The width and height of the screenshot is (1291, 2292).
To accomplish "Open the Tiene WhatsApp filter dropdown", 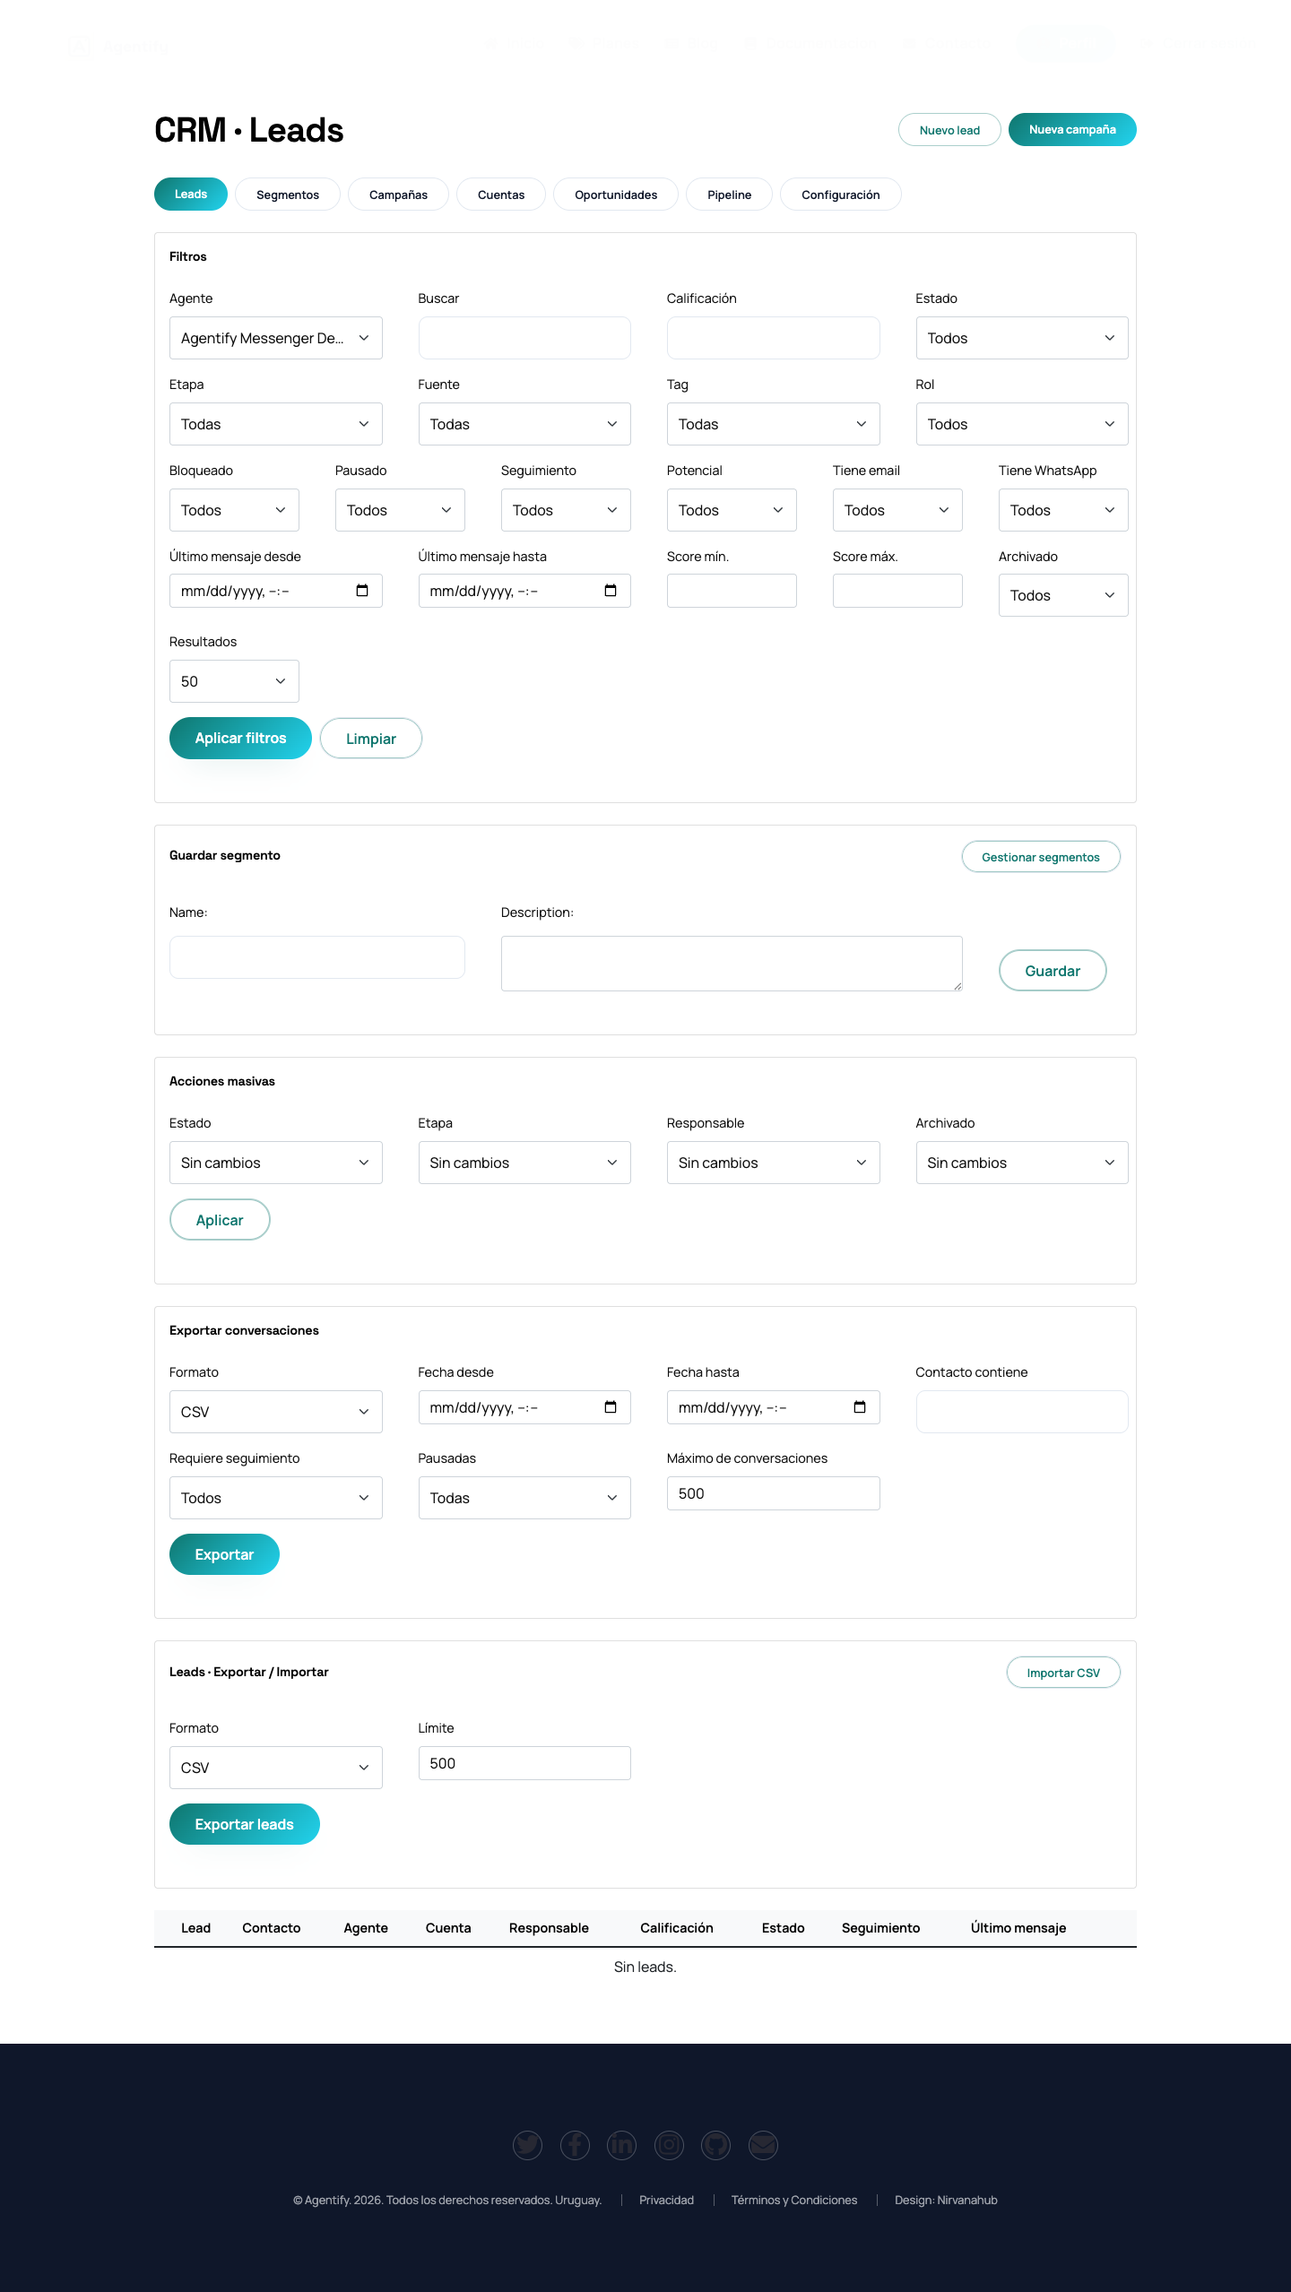I will (x=1062, y=510).
